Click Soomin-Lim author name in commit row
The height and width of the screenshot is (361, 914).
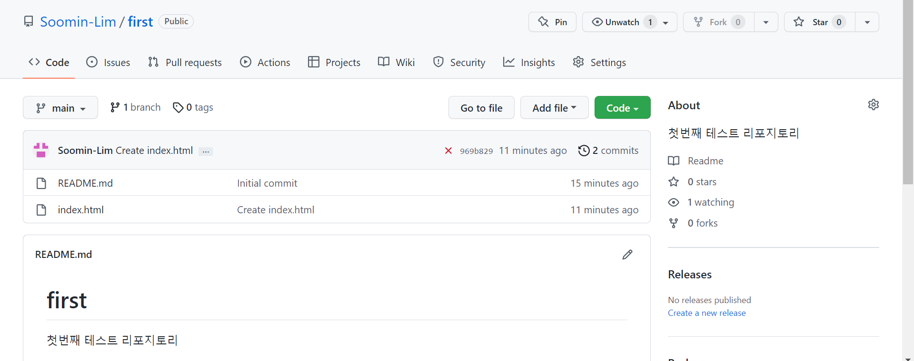(x=86, y=151)
